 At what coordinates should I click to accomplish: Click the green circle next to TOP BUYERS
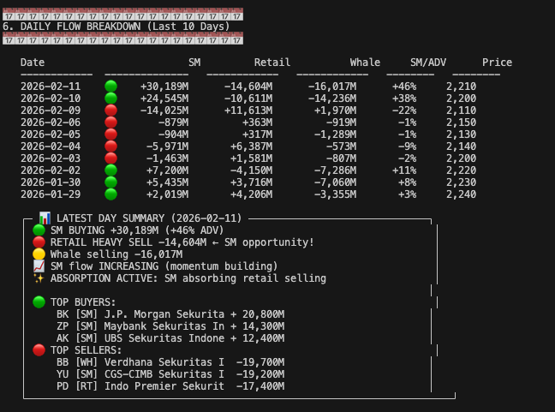click(x=39, y=302)
